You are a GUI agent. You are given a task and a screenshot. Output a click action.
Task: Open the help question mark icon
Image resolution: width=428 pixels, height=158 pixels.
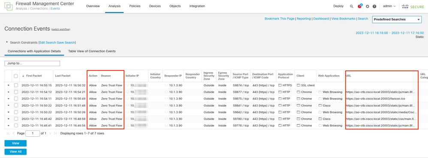[374, 6]
